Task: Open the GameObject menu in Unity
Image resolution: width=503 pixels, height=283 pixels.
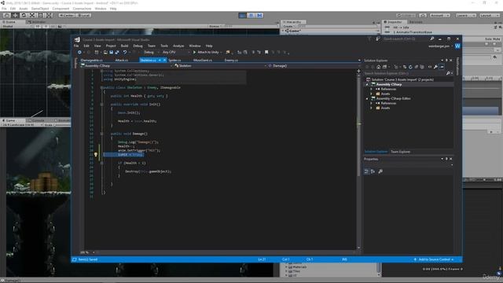Action: point(40,9)
